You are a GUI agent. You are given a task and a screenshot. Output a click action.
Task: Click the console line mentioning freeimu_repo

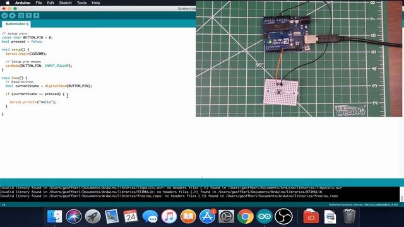coord(169,196)
